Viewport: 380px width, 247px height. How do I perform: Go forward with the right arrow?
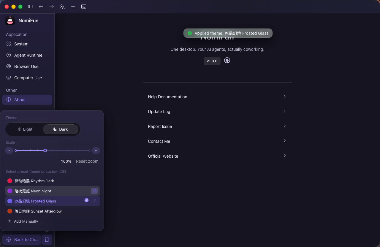(x=52, y=7)
